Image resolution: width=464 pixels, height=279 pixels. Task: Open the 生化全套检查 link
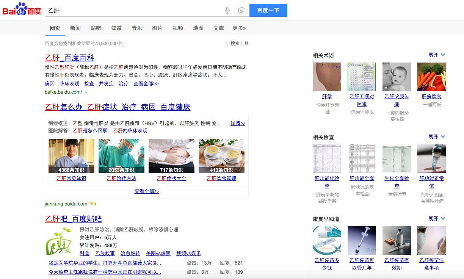coord(397,182)
